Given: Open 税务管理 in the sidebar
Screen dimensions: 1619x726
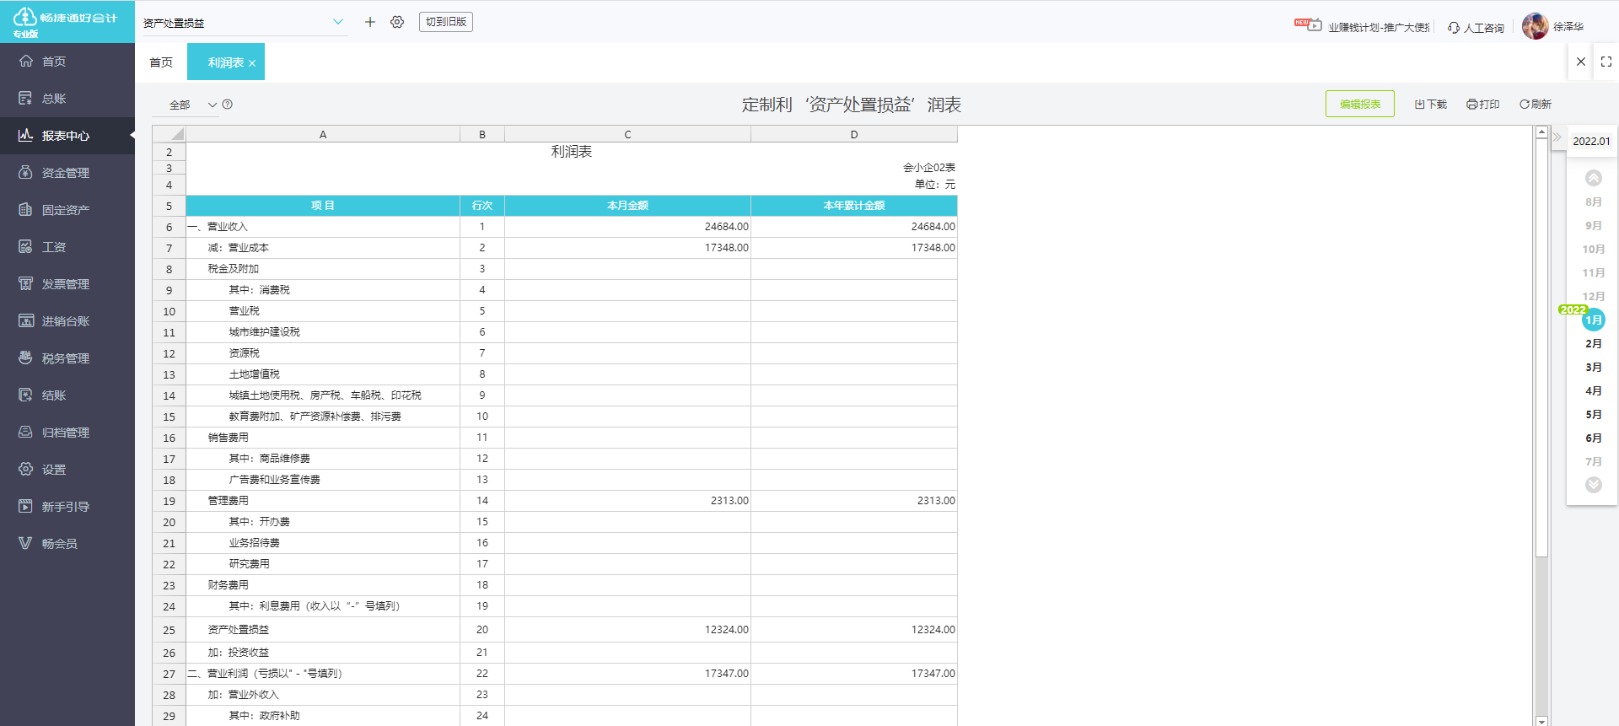Looking at the screenshot, I should 66,358.
